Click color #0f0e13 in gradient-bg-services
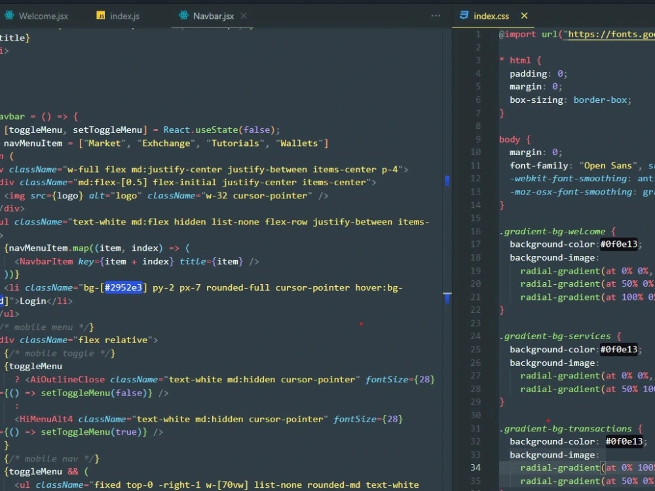The height and width of the screenshot is (491, 655). pyautogui.click(x=619, y=350)
